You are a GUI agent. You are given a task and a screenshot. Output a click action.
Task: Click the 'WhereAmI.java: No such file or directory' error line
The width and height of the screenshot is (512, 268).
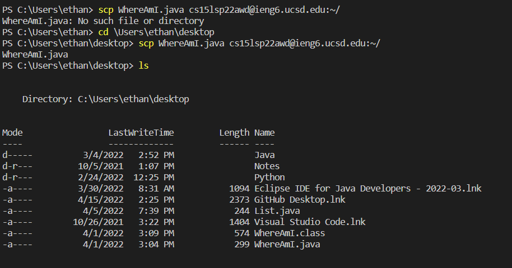pos(103,21)
